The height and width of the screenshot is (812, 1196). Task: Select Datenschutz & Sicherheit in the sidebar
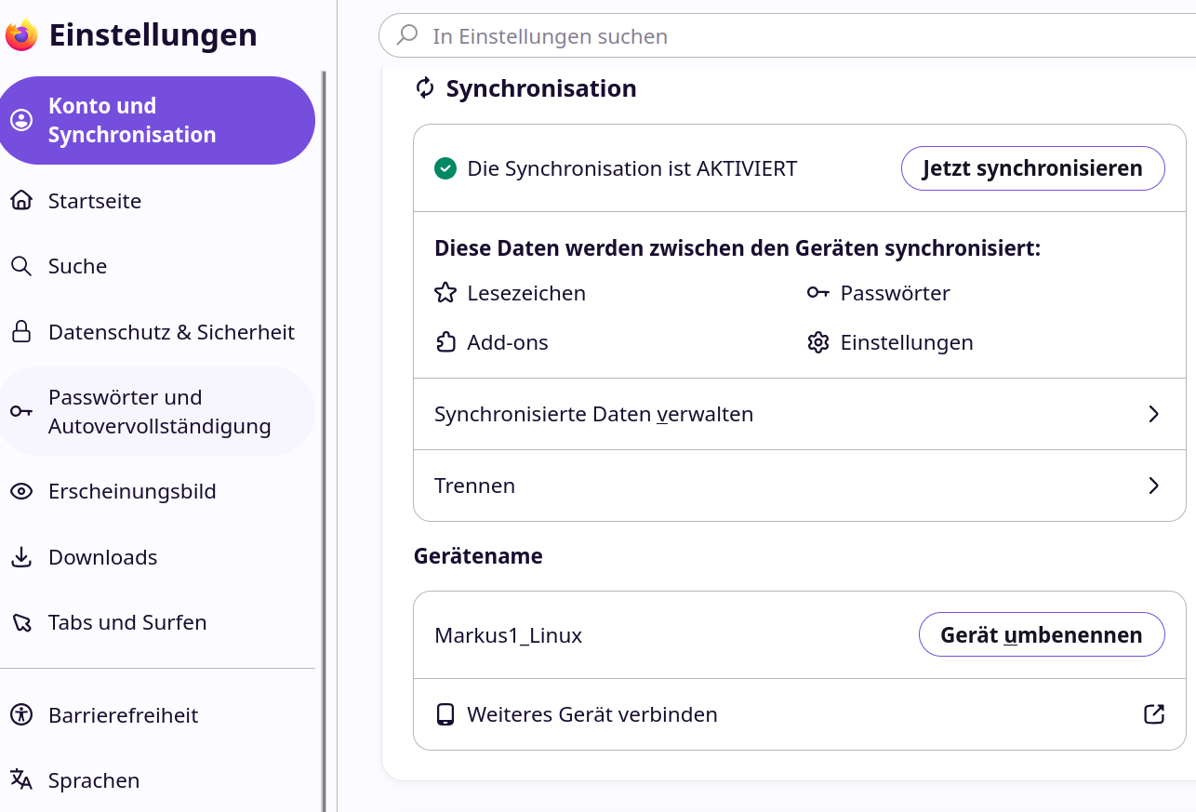[x=158, y=332]
